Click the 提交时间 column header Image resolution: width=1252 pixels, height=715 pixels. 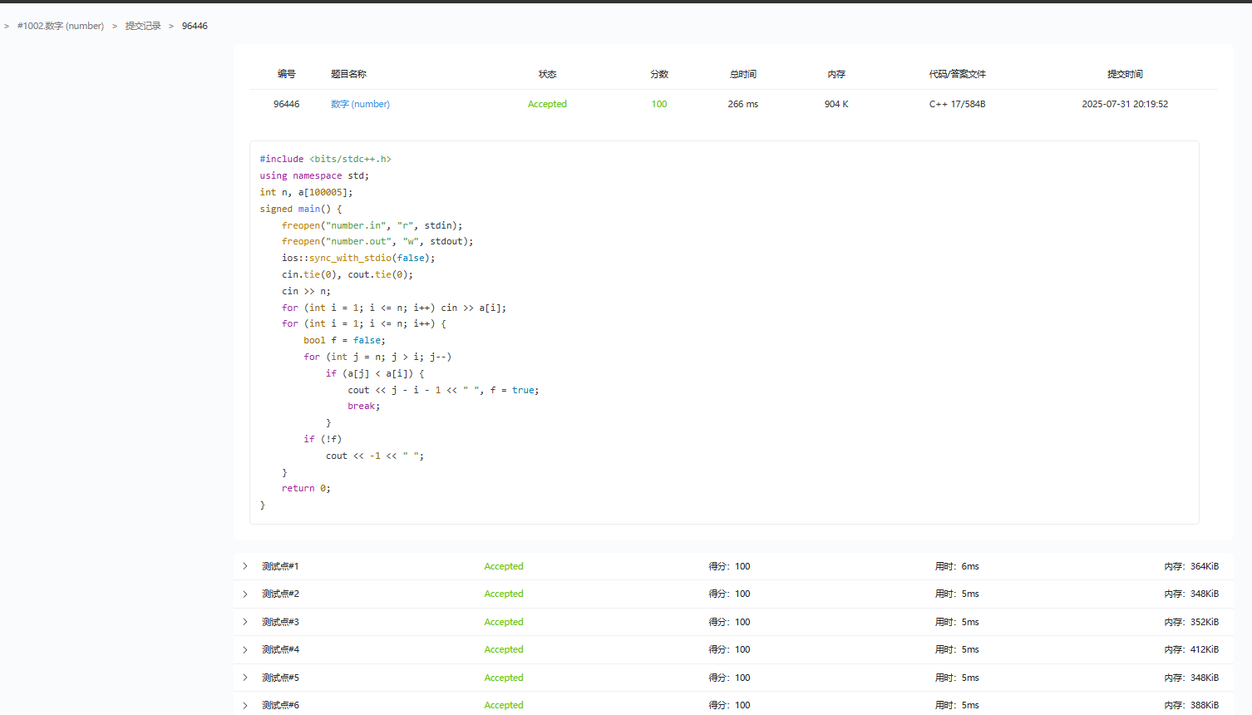1125,74
